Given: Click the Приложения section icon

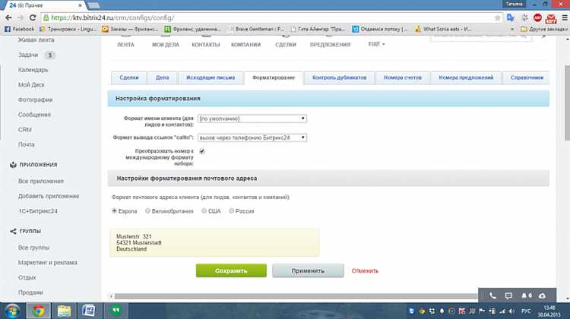Looking at the screenshot, I should tap(13, 165).
